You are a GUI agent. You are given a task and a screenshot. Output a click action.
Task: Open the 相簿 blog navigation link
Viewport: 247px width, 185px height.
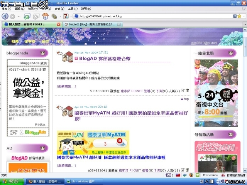pyautogui.click(x=15, y=41)
